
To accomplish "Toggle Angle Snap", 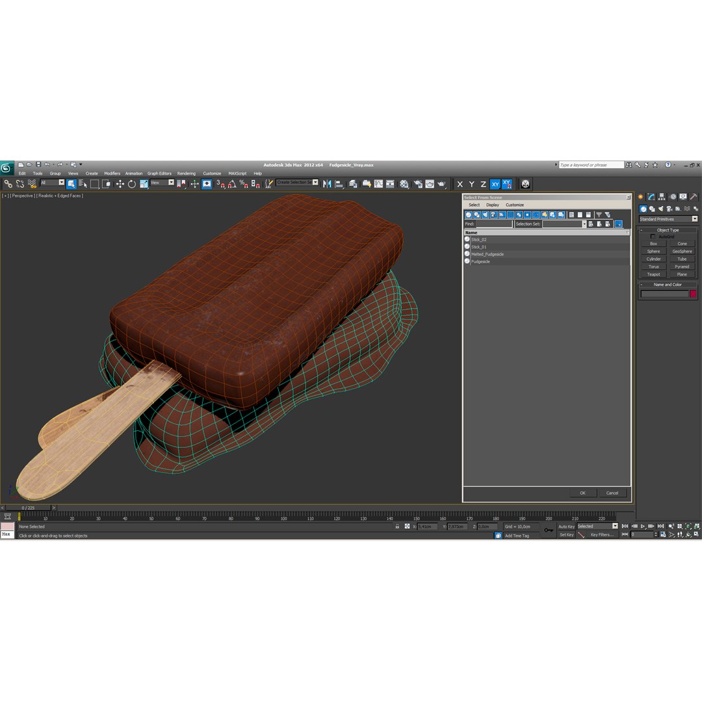I will coord(232,183).
